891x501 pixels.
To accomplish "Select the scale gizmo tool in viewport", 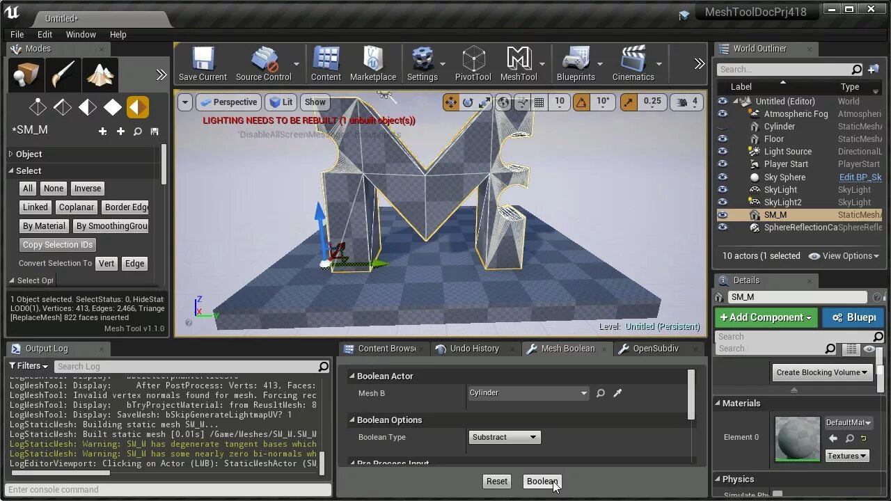I will (484, 102).
